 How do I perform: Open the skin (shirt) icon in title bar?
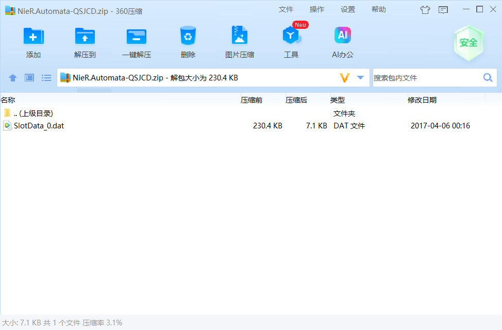coord(425,10)
